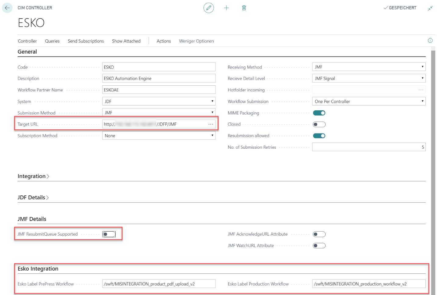
Task: Open the Receiving Method dropdown
Action: [x=369, y=67]
